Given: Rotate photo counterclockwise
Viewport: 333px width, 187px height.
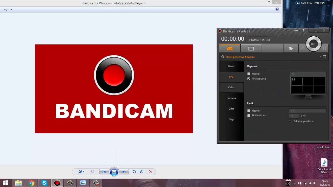Looking at the screenshot, I should [x=134, y=172].
